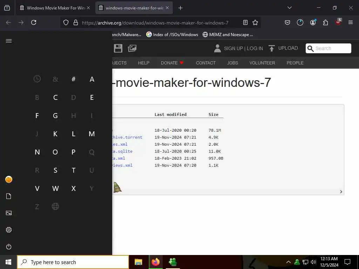Jump to apps starting with C
The image size is (359, 269).
point(55,97)
